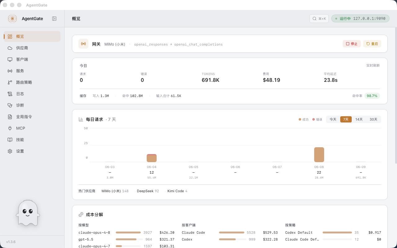Navigate to MCP in the sidebar
Viewport: 397px width, 248px height.
pyautogui.click(x=32, y=128)
